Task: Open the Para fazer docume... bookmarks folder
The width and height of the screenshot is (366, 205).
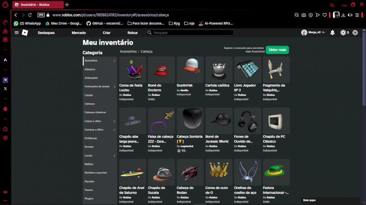Action: coord(146,23)
